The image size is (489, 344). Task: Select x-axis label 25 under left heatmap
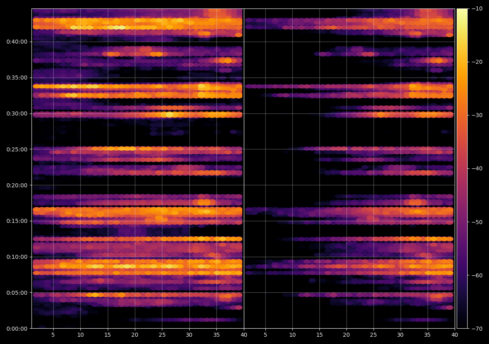(162, 335)
